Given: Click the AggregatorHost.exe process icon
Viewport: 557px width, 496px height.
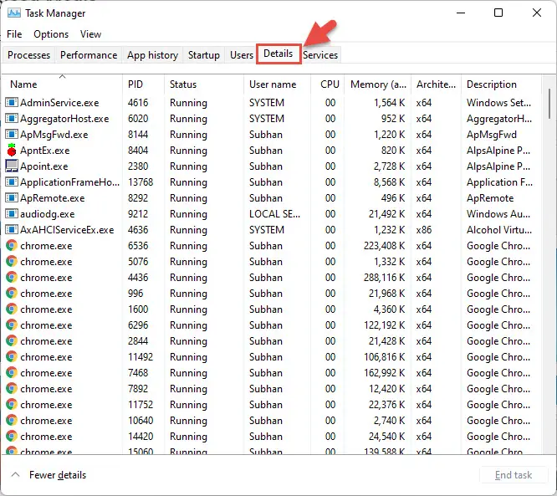Looking at the screenshot, I should tap(12, 118).
